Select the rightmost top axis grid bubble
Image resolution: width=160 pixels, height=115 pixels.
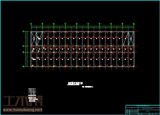tap(134, 24)
